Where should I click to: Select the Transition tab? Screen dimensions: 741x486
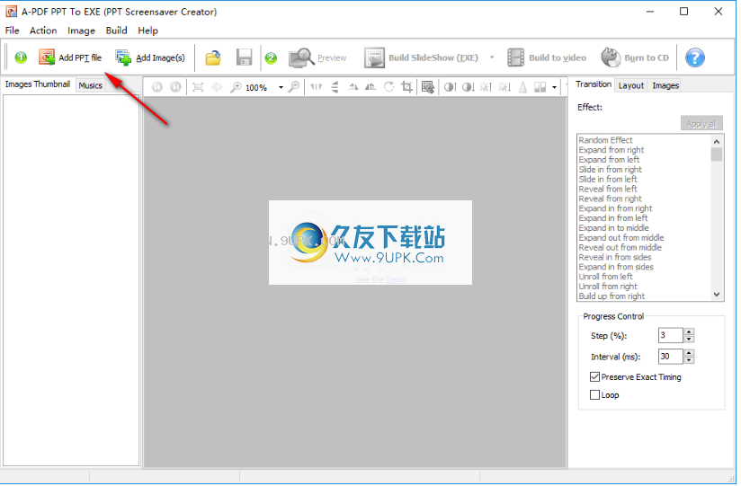point(594,84)
